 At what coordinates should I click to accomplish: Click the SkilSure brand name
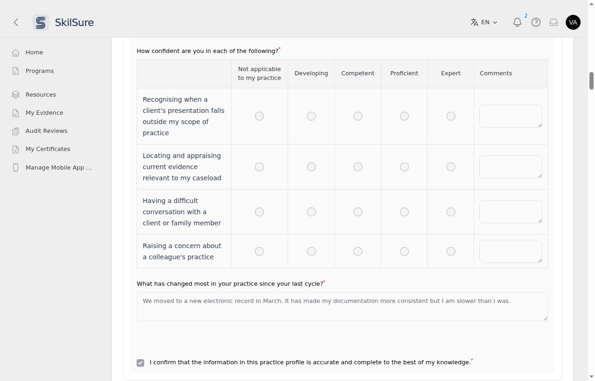[74, 22]
